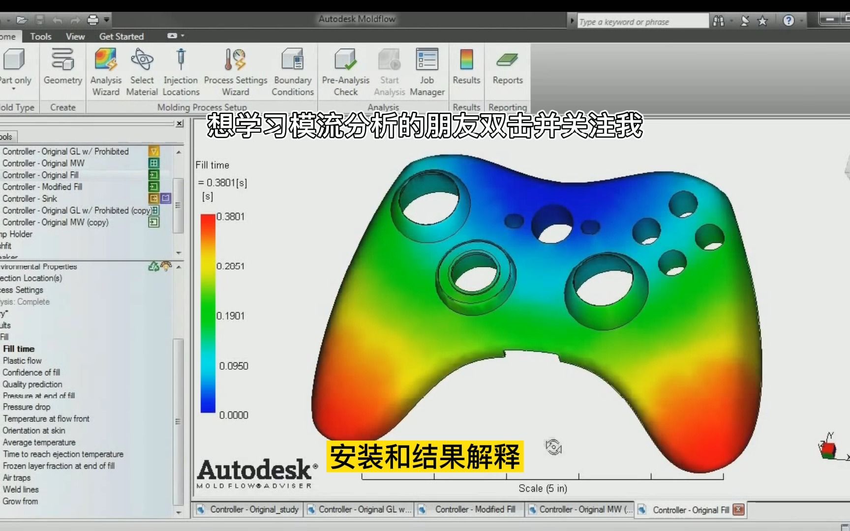Click the study list scroll-down arrow
Image resolution: width=850 pixels, height=531 pixels.
[x=179, y=253]
